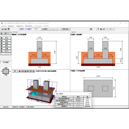This screenshot has width=129, height=129.
Task: Click the left column square in the plan view
Action: [91, 88]
